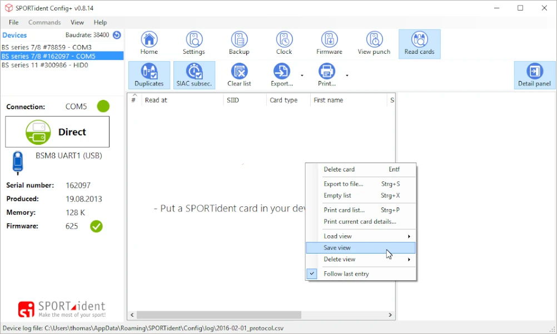Click the SPORTident Config+ title bar app icon
The height and width of the screenshot is (334, 557).
(8, 8)
